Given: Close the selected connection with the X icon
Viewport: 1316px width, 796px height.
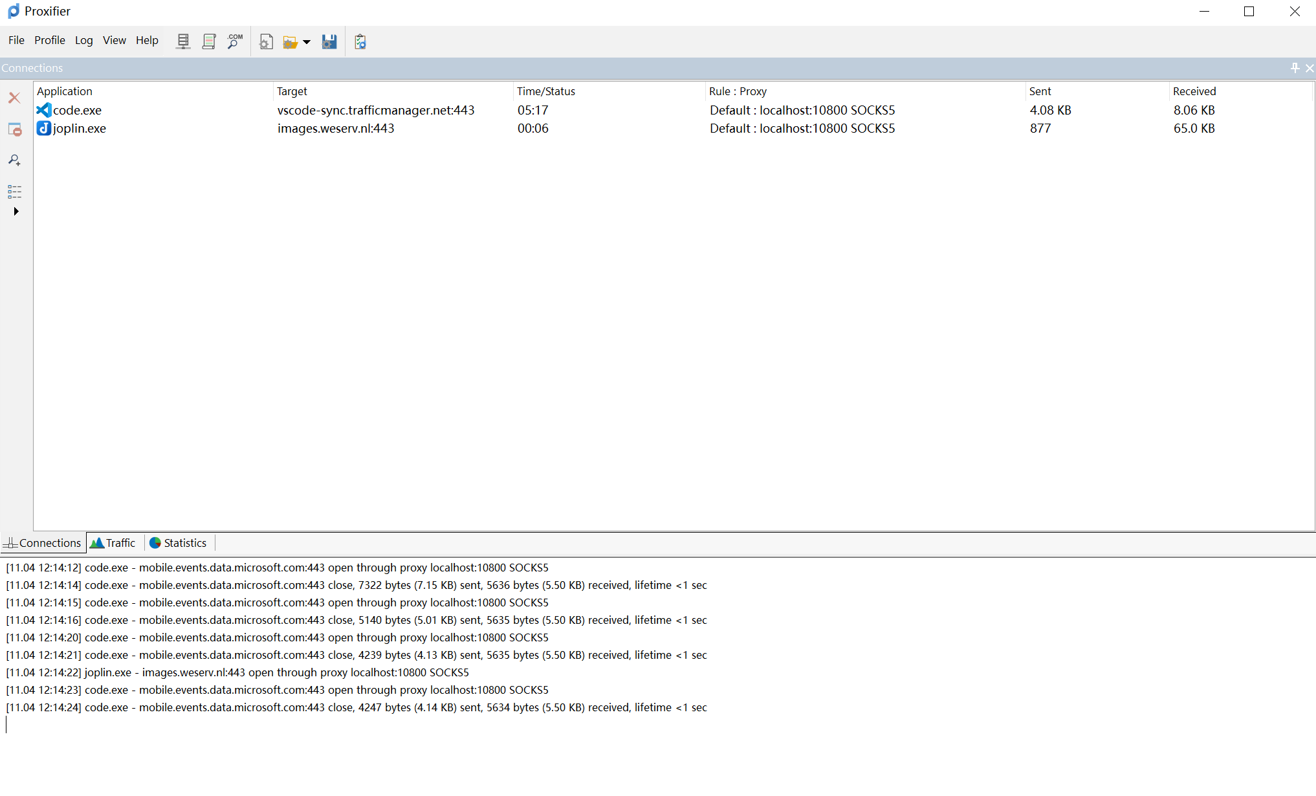Looking at the screenshot, I should click(14, 98).
